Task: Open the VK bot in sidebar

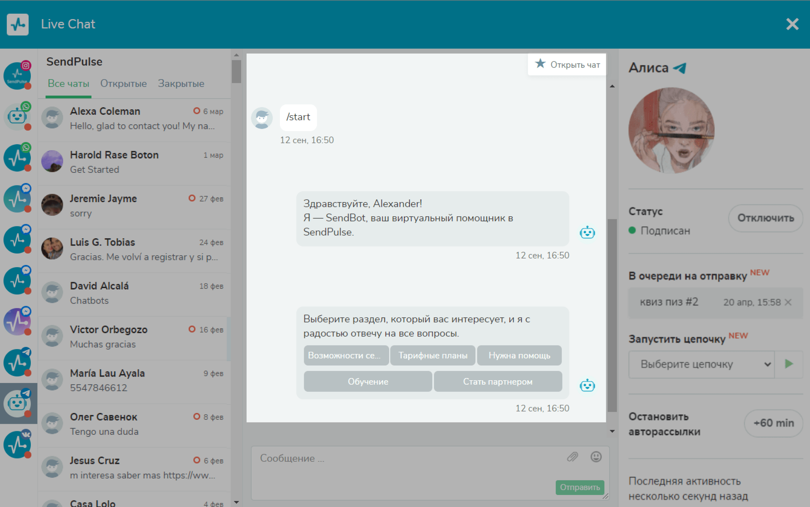Action: [x=17, y=445]
